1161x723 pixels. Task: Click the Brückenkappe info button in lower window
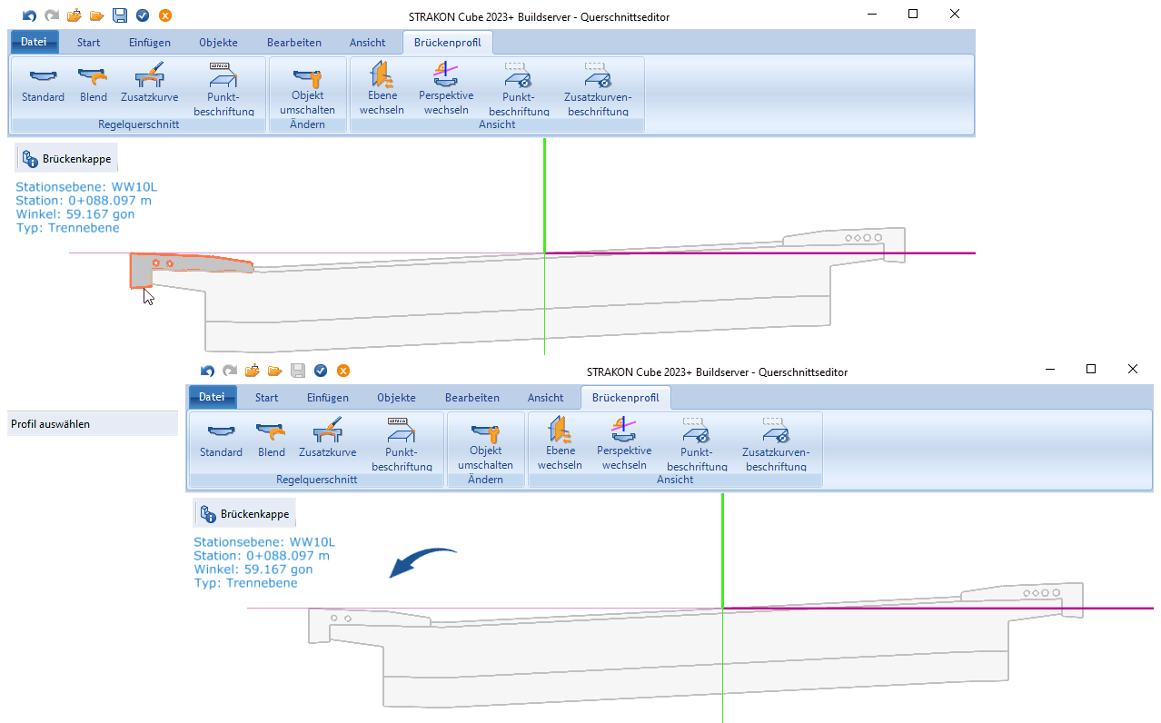pos(244,514)
